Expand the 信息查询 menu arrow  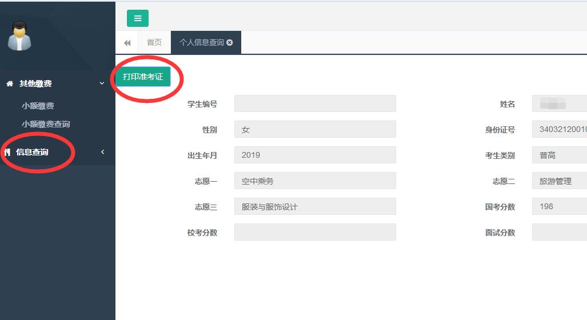pos(102,152)
